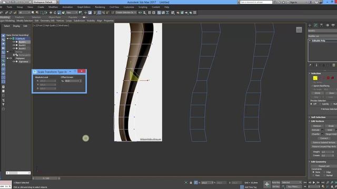Select None constraint radio button
Image resolution: width=337 pixels, height=189 pixels.
click(313, 172)
